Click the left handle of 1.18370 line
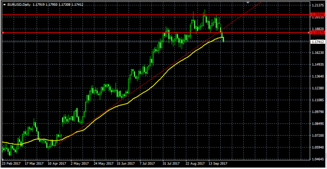327x169 pixels. tap(3, 33)
